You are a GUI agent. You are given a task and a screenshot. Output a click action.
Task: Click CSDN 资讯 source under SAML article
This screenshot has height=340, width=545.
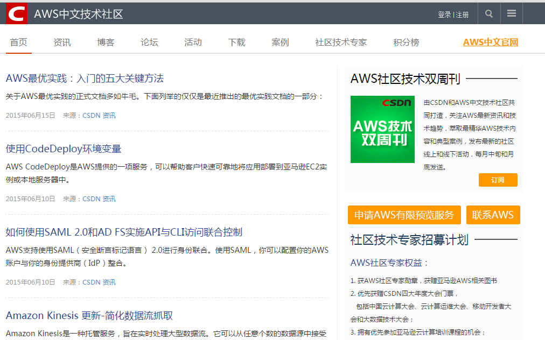point(99,282)
